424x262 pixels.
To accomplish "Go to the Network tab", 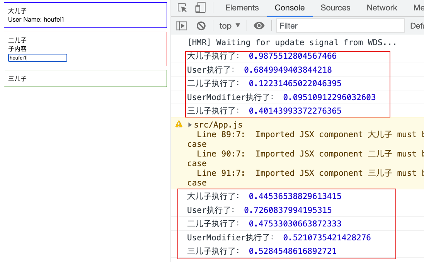I will tap(381, 8).
